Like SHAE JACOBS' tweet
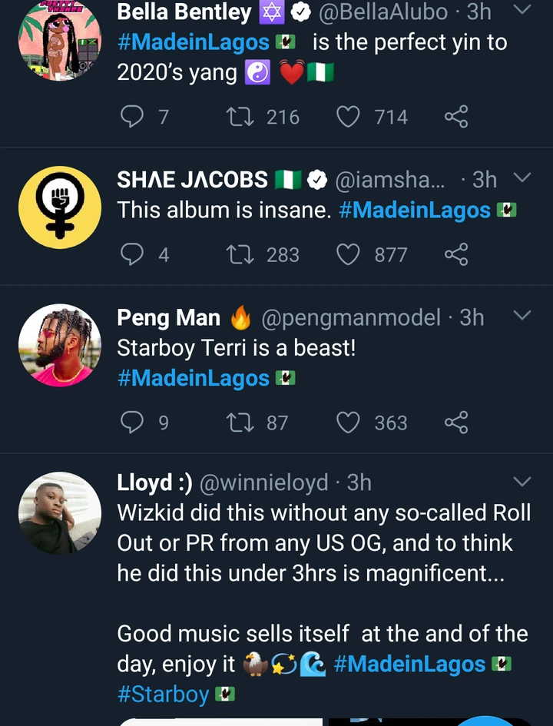Screen dimensions: 553x726 tap(349, 254)
